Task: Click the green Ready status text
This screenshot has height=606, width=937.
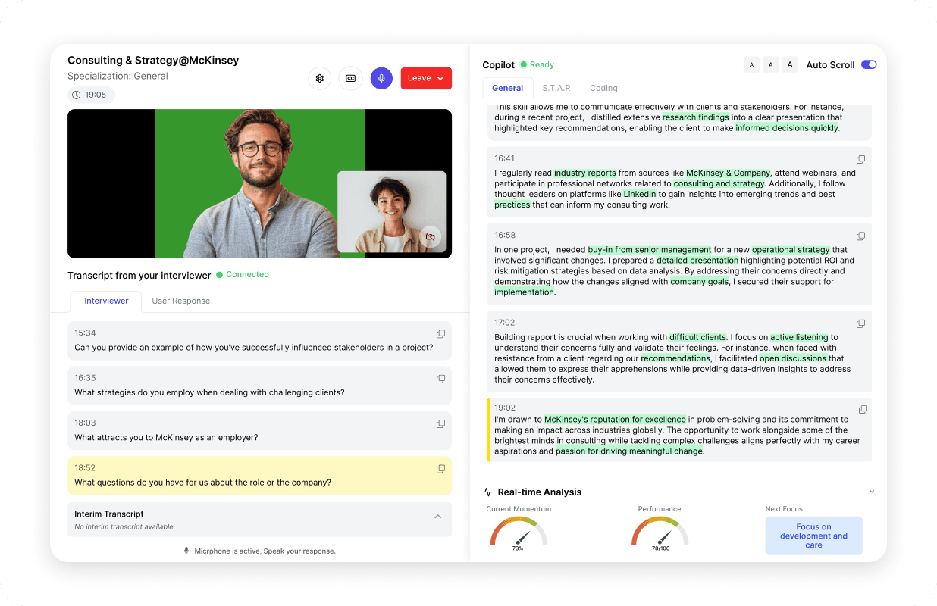Action: [542, 65]
